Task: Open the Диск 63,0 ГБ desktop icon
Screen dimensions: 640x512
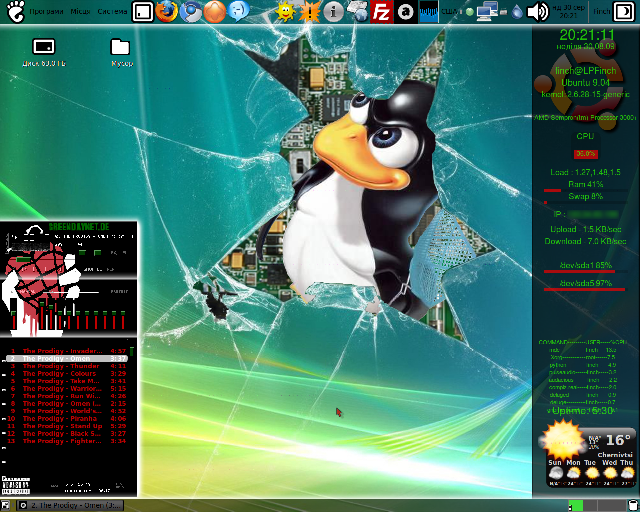Action: click(x=44, y=53)
